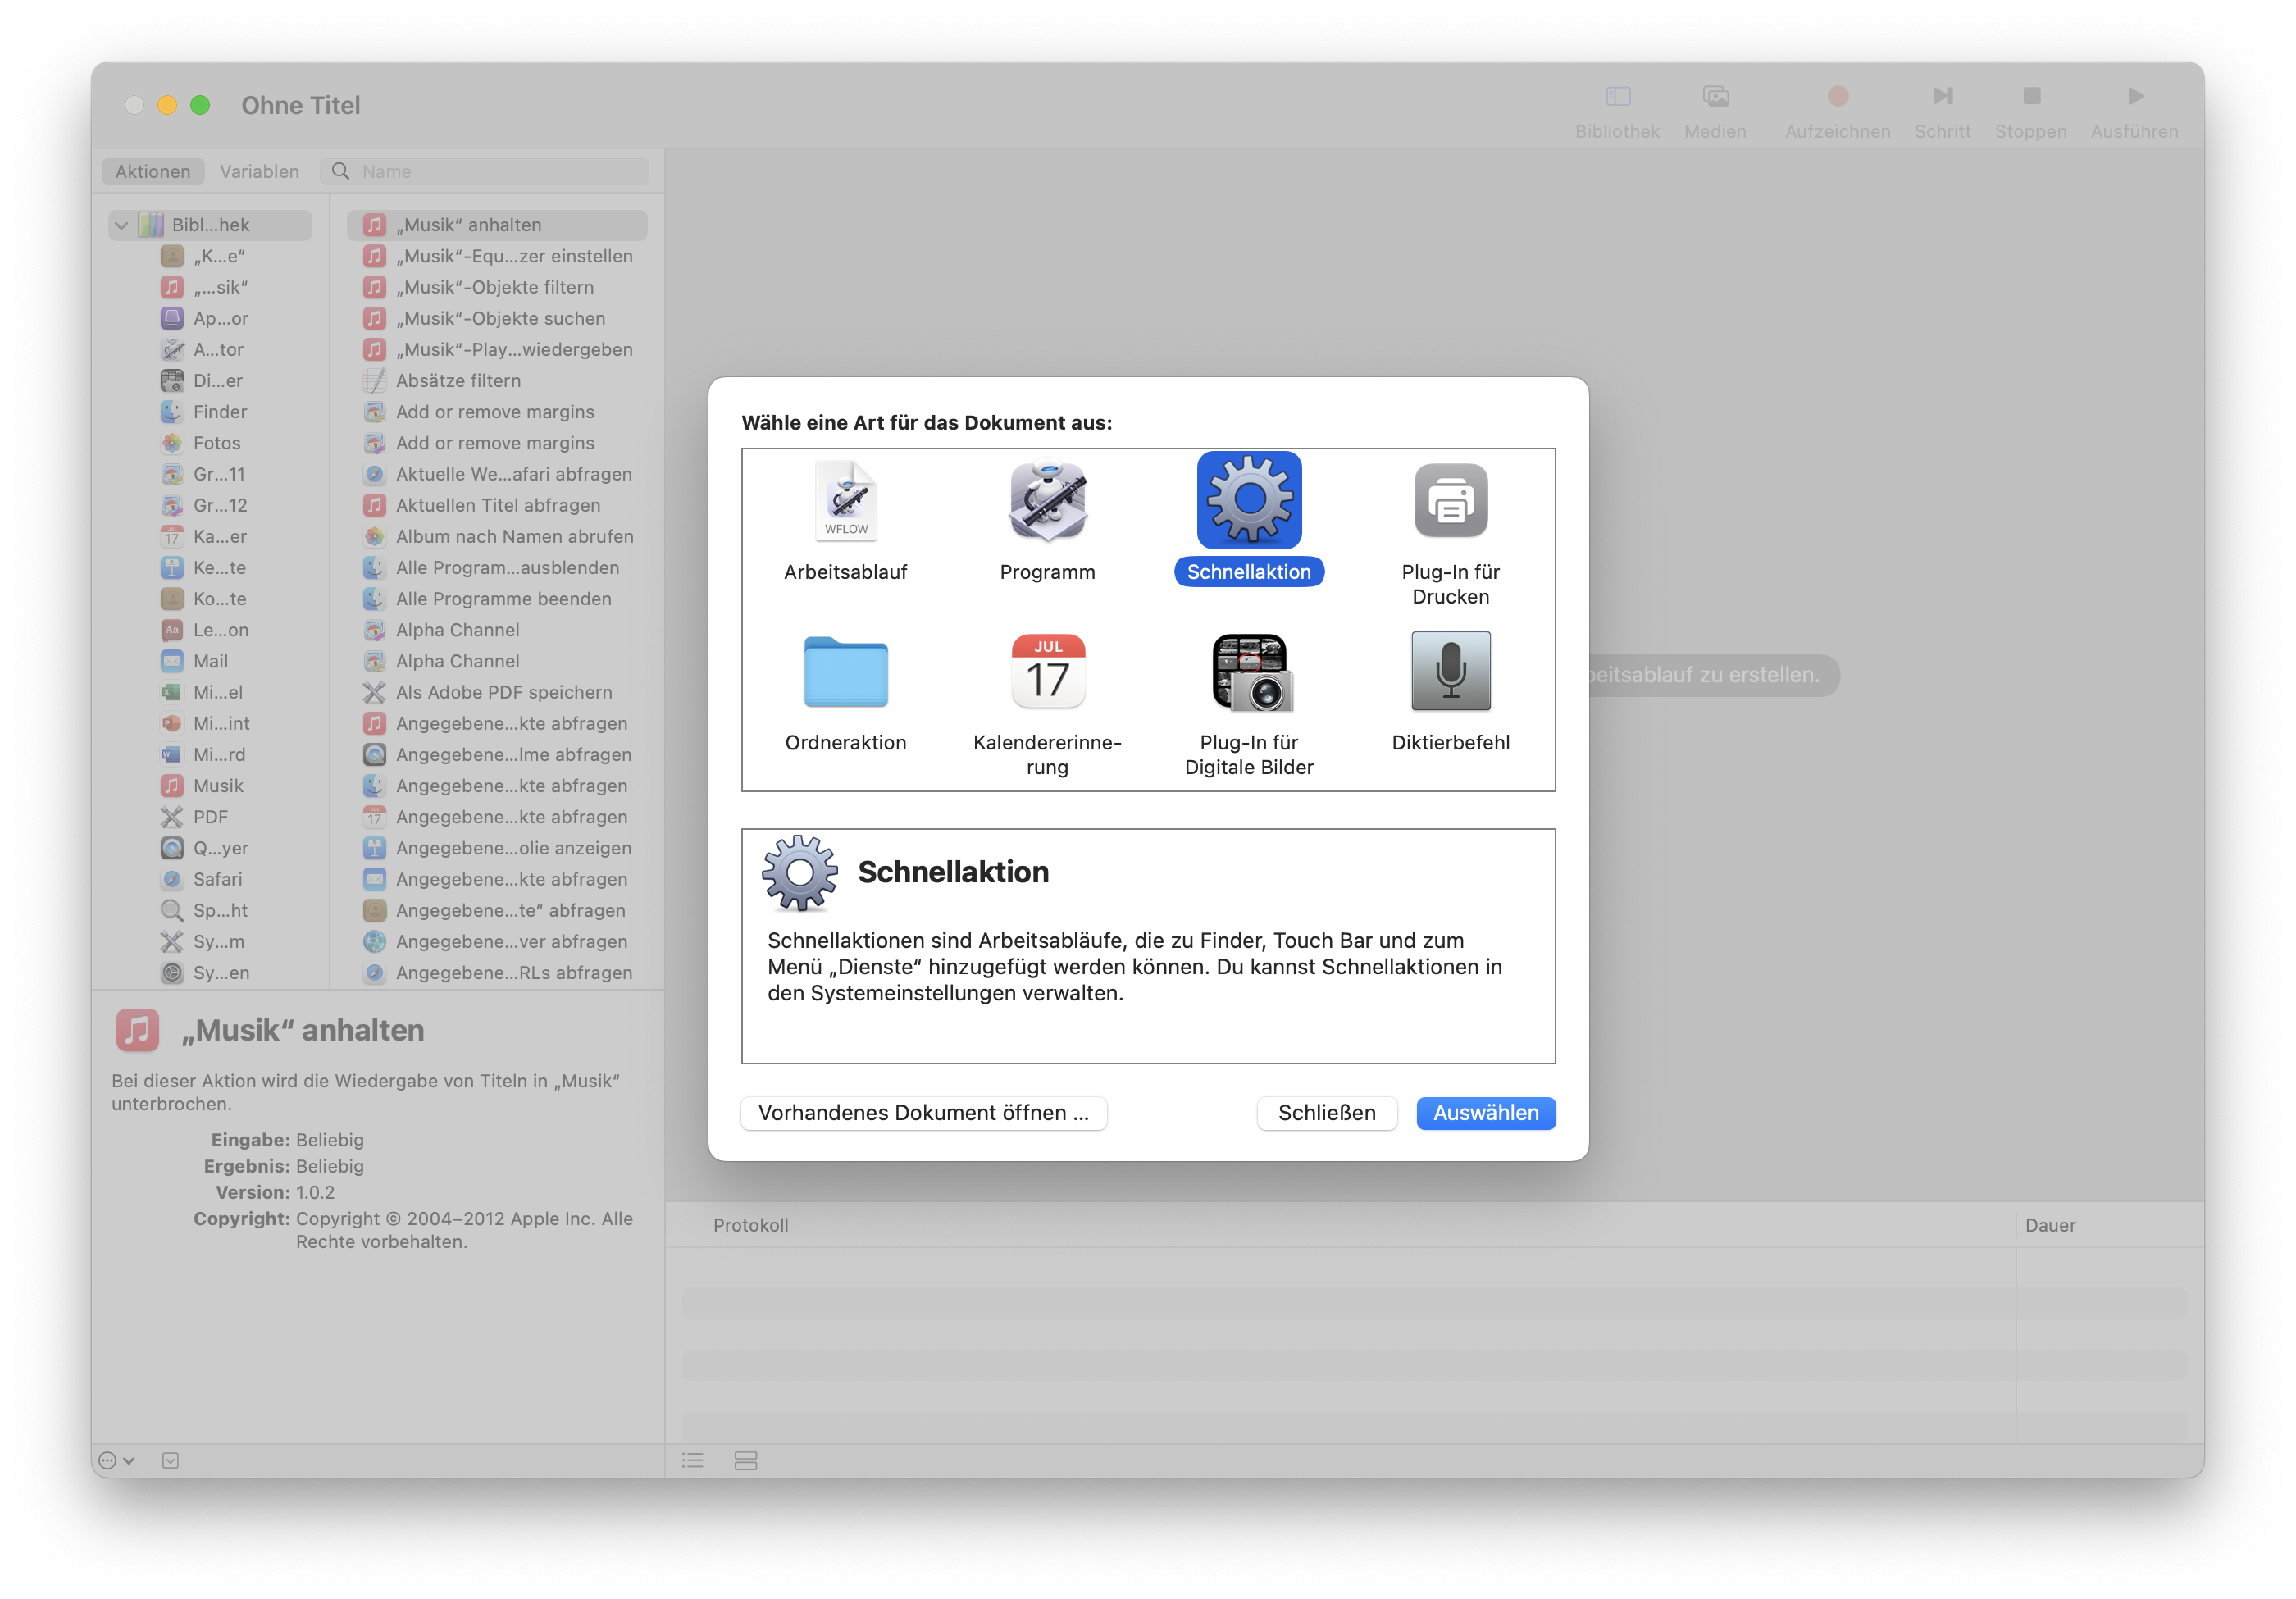The image size is (2296, 1599).
Task: Switch to the Aktionen tab
Action: coord(153,172)
